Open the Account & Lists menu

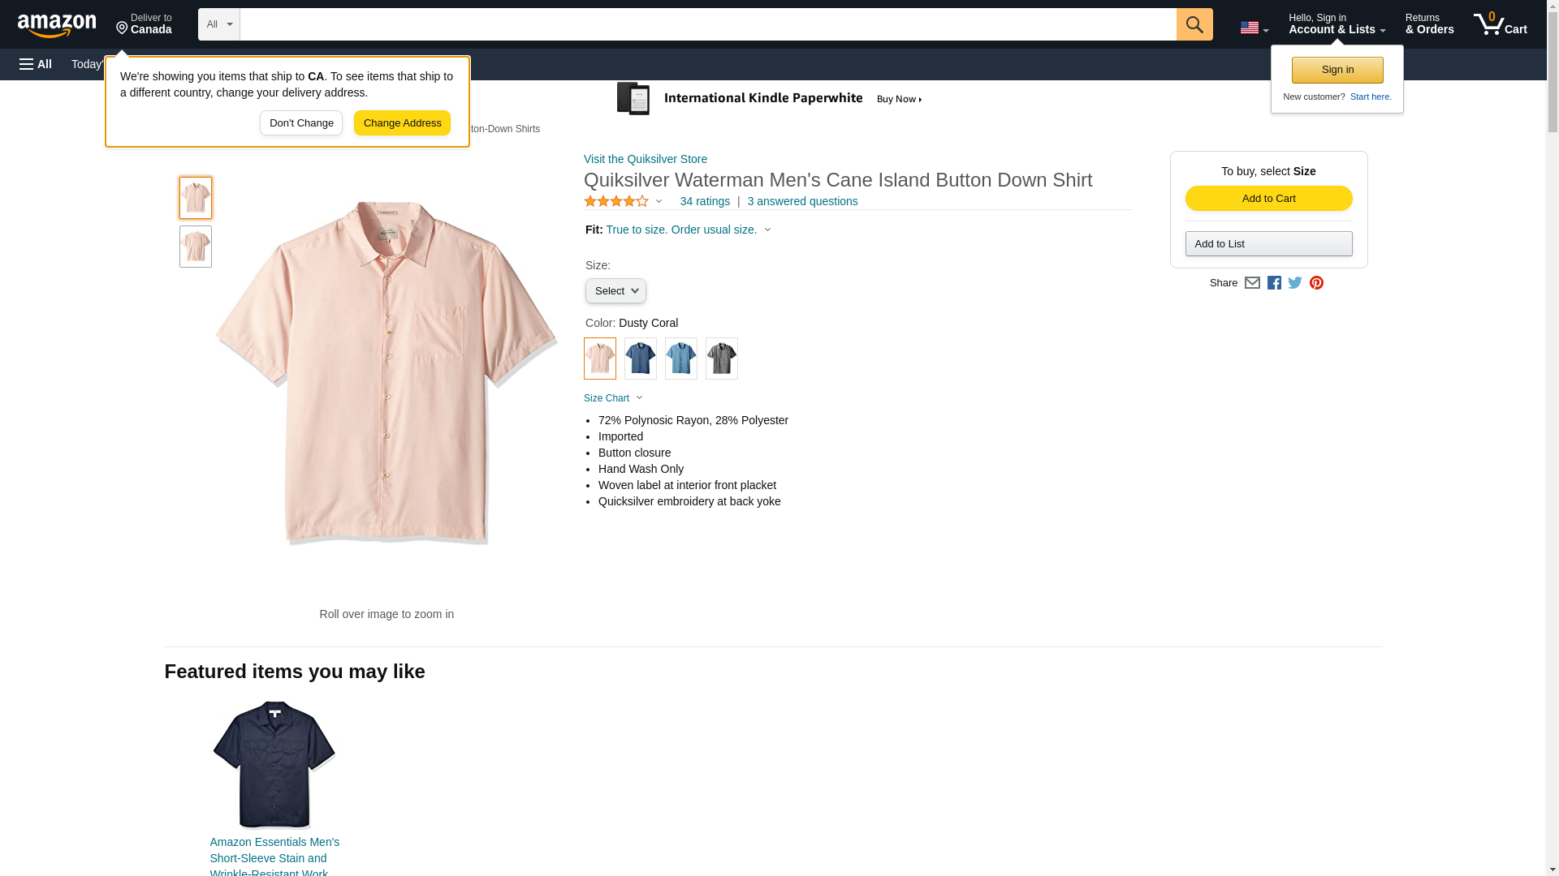(1337, 24)
